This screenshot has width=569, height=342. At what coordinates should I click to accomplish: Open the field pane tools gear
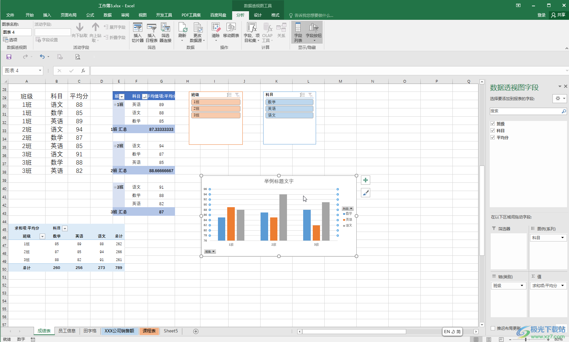560,98
